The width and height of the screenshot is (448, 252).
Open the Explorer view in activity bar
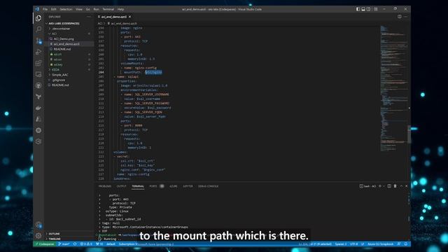(x=38, y=18)
